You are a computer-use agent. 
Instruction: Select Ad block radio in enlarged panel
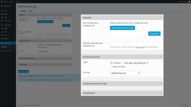(111, 63)
